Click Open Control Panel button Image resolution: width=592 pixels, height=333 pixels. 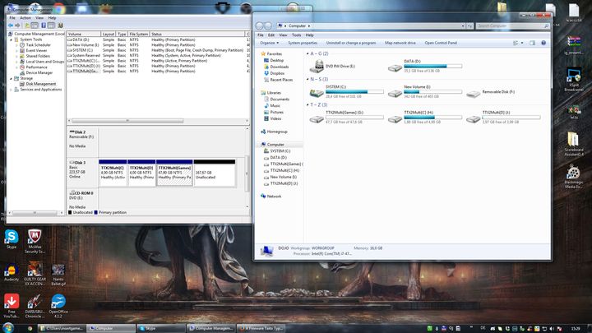pos(441,43)
